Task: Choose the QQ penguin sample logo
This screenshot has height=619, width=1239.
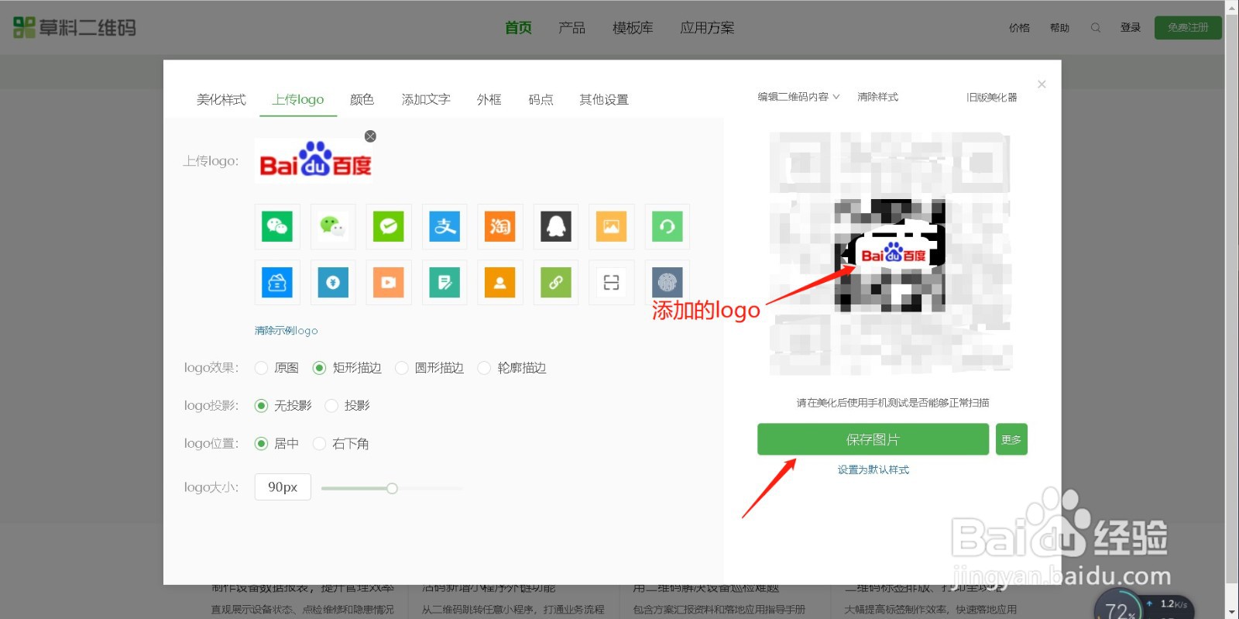Action: (556, 226)
